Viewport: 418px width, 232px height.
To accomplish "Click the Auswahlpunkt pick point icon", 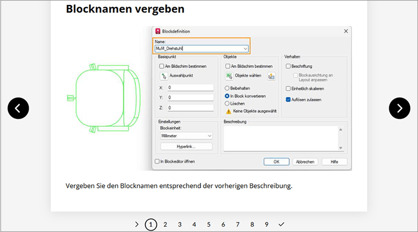I will click(x=164, y=76).
